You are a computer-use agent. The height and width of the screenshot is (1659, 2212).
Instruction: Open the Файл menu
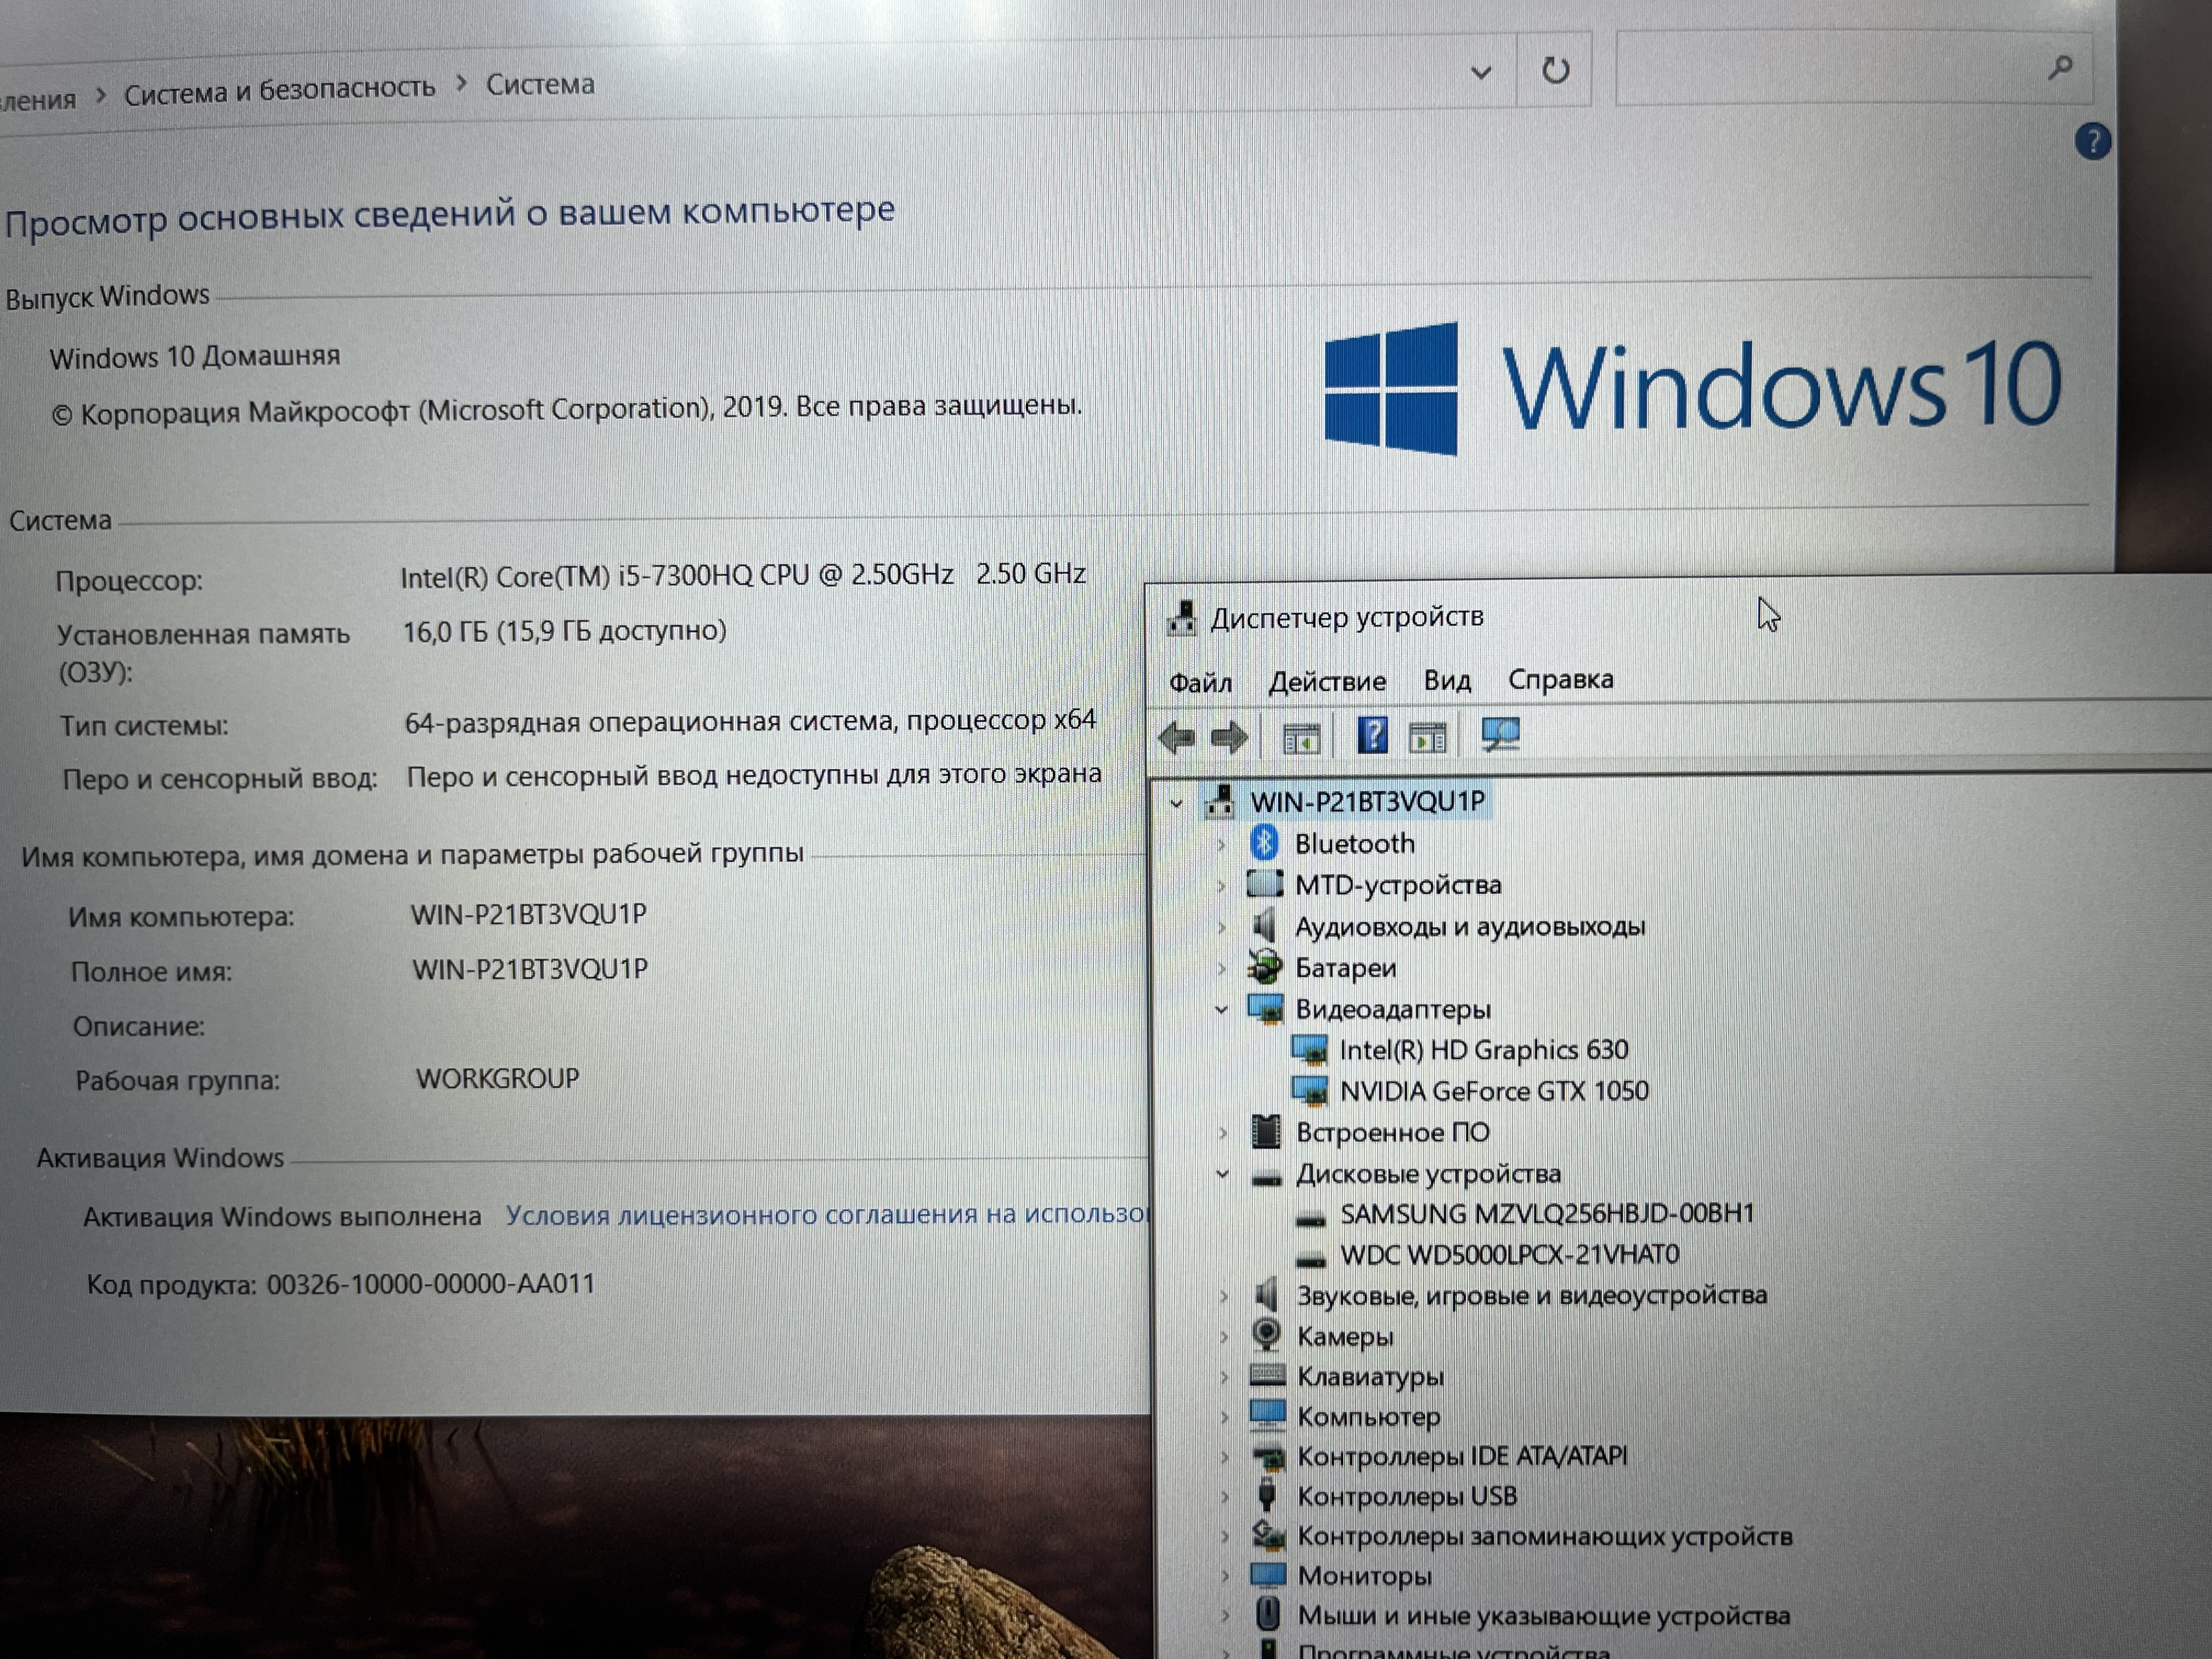click(x=1200, y=682)
